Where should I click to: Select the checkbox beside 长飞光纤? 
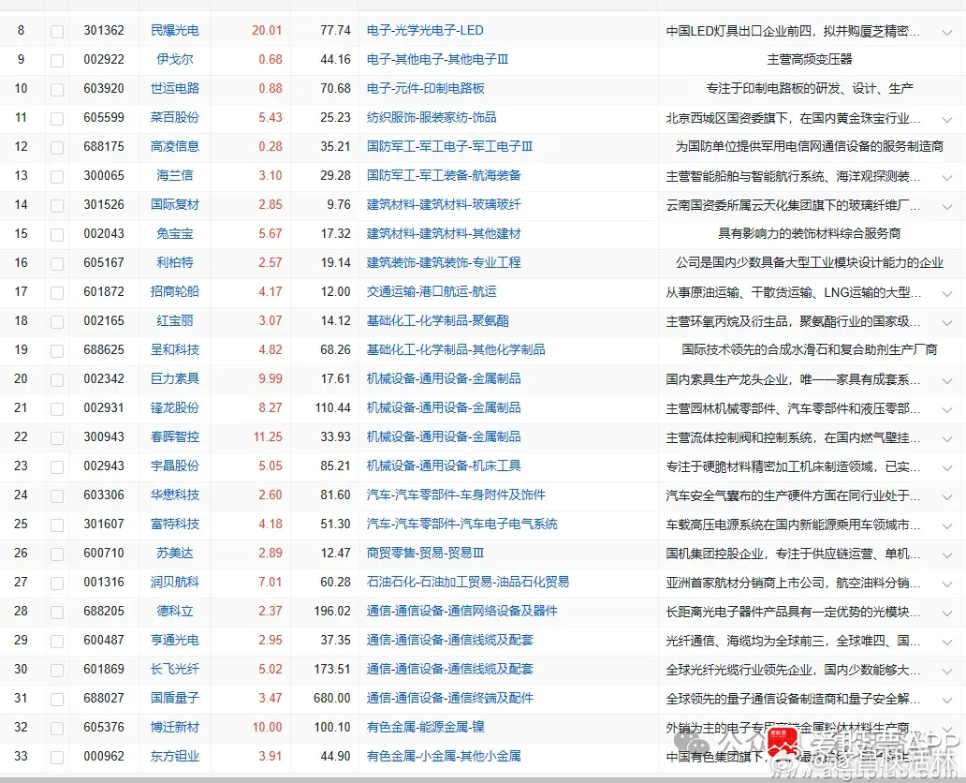pos(57,669)
